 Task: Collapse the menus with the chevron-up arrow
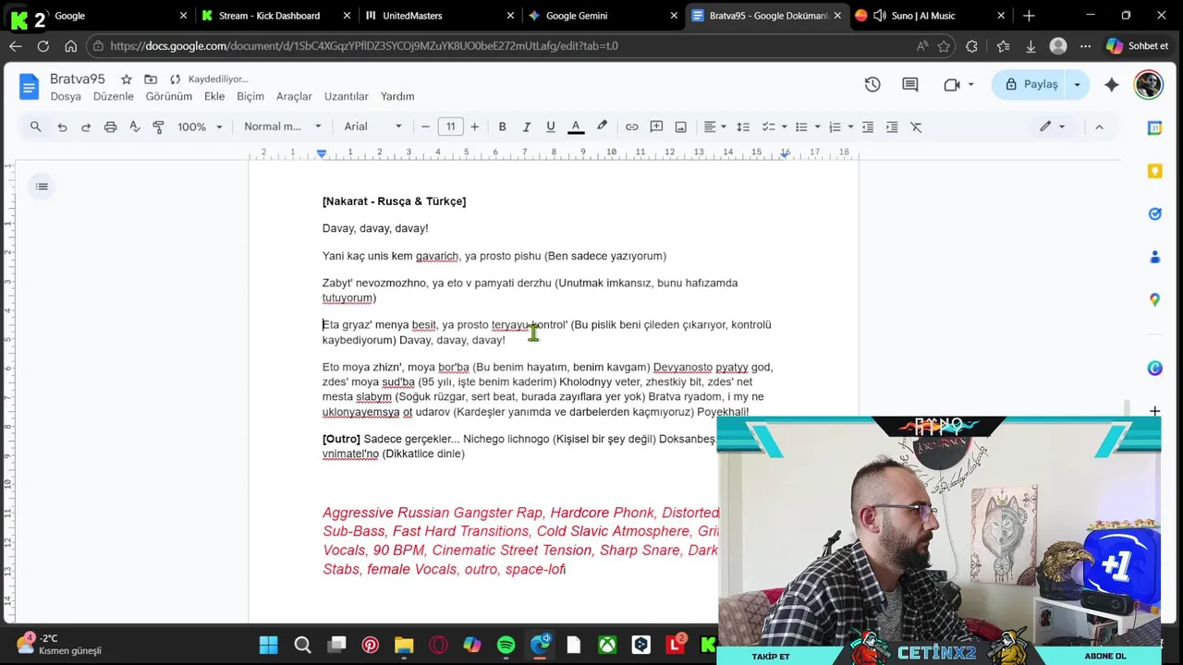[1099, 127]
